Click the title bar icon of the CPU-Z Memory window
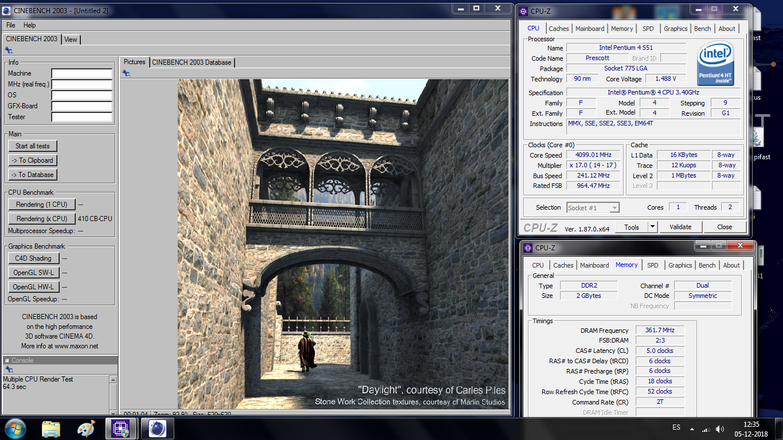The image size is (783, 440). [529, 247]
